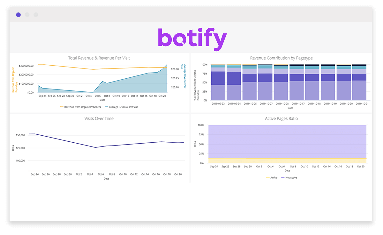The width and height of the screenshot is (383, 235).
Task: Click the first gray dot in the window header
Action: tap(27, 15)
